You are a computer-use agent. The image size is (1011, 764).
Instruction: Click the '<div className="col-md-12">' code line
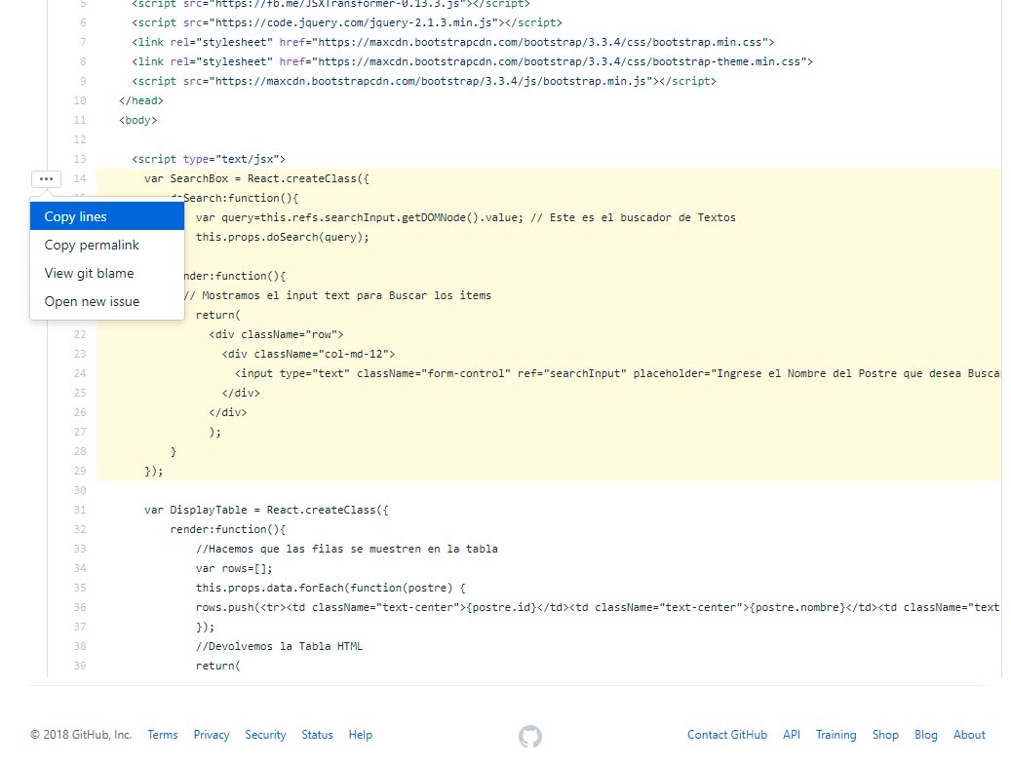[308, 354]
